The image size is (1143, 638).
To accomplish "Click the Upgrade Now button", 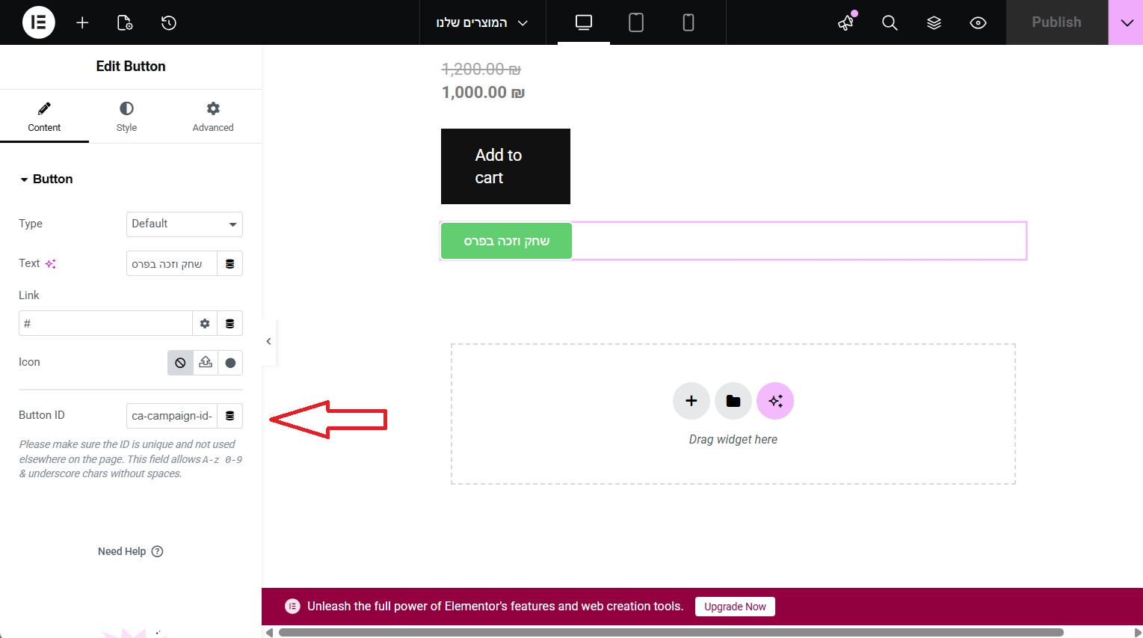I will [x=735, y=607].
